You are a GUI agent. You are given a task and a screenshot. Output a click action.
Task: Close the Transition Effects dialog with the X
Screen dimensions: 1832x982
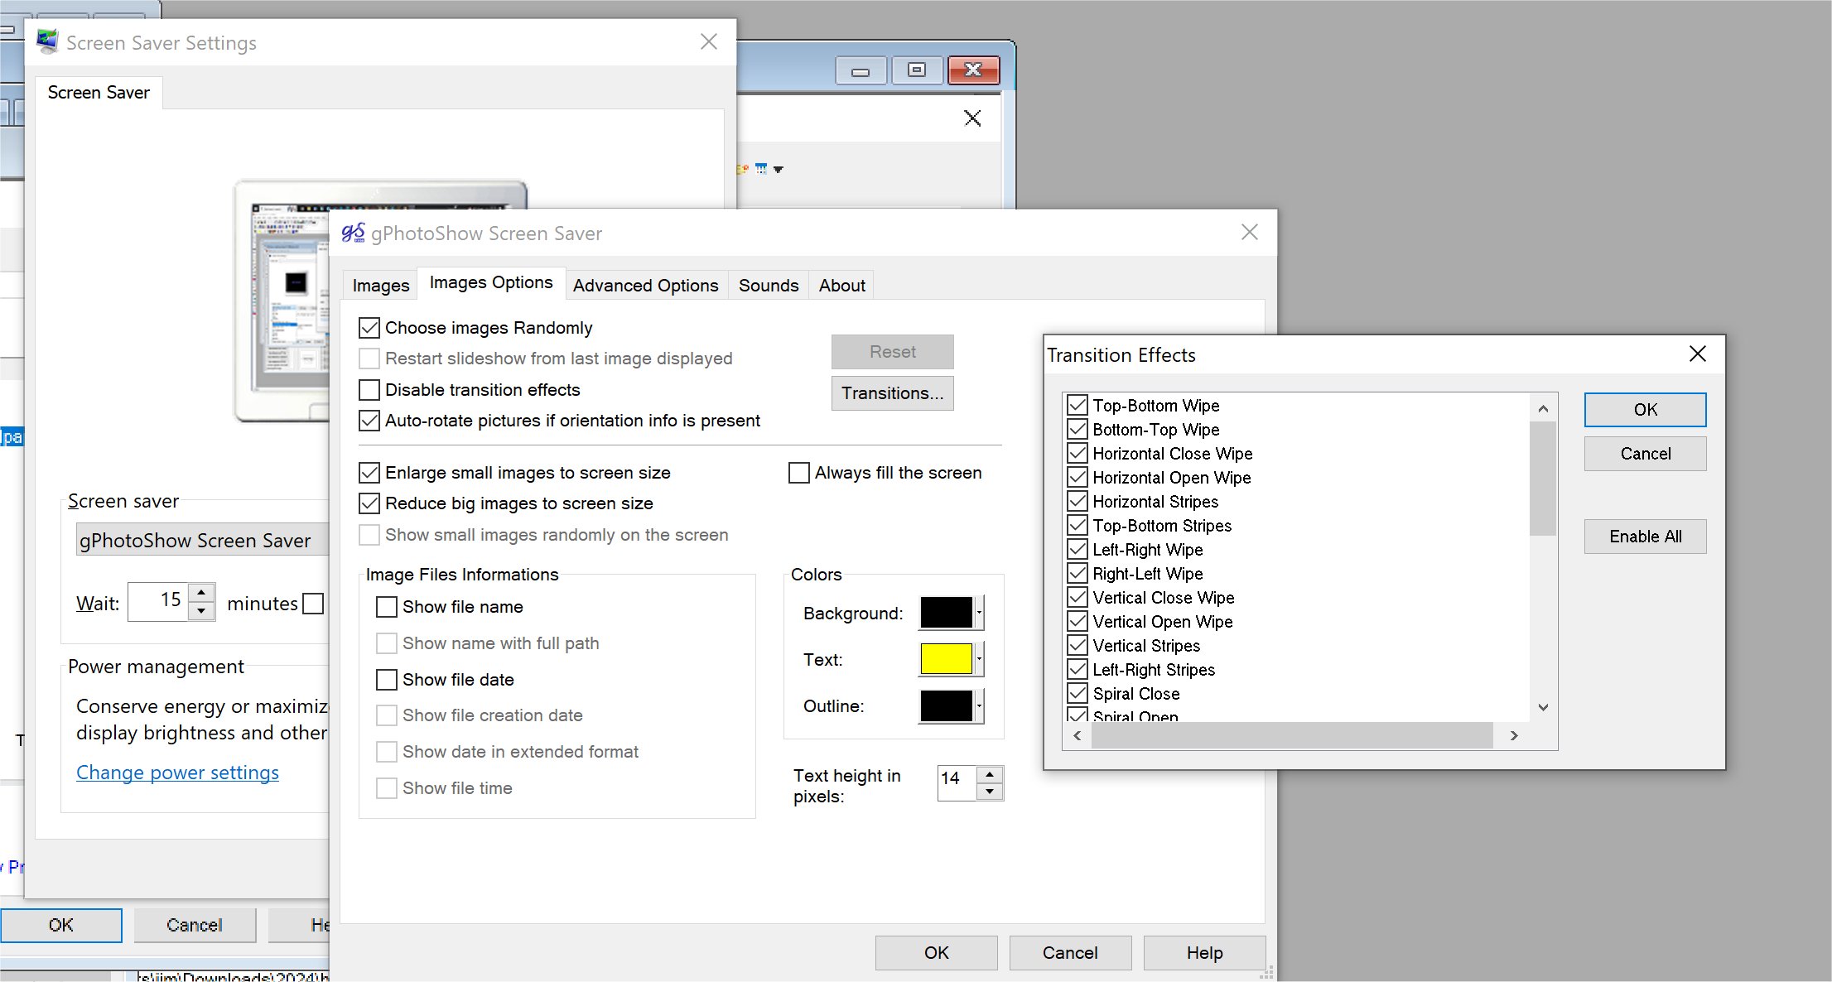(x=1697, y=354)
